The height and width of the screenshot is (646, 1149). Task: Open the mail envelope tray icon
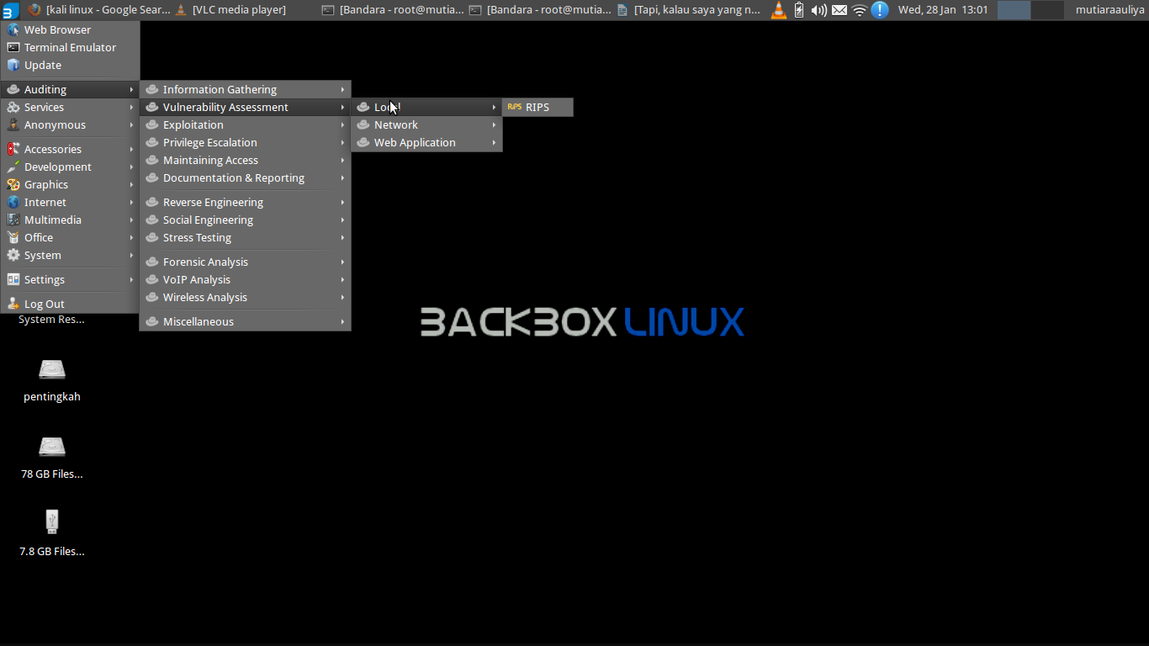837,9
